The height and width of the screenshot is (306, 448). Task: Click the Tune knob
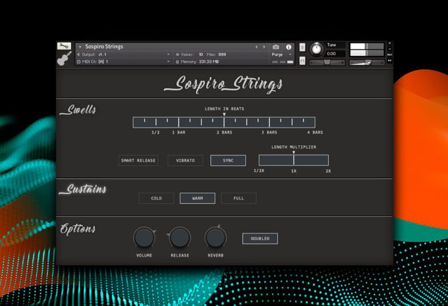tap(317, 49)
